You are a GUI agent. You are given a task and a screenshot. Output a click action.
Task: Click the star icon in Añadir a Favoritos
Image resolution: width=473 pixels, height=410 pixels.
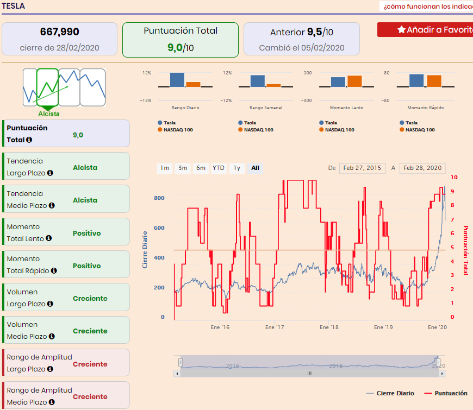pyautogui.click(x=401, y=29)
